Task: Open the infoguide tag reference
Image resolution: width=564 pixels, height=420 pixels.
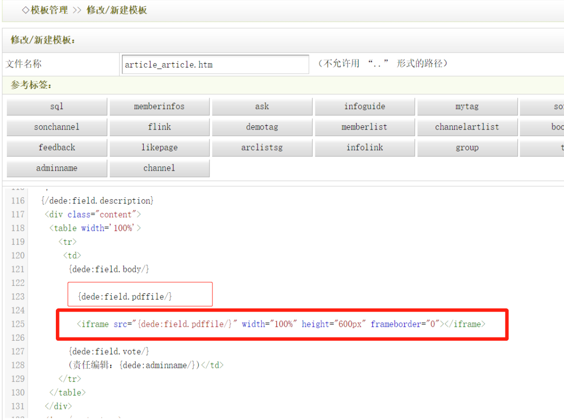Action: (365, 106)
